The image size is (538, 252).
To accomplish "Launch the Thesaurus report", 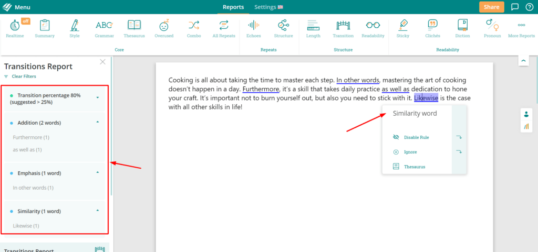I will coord(134,28).
